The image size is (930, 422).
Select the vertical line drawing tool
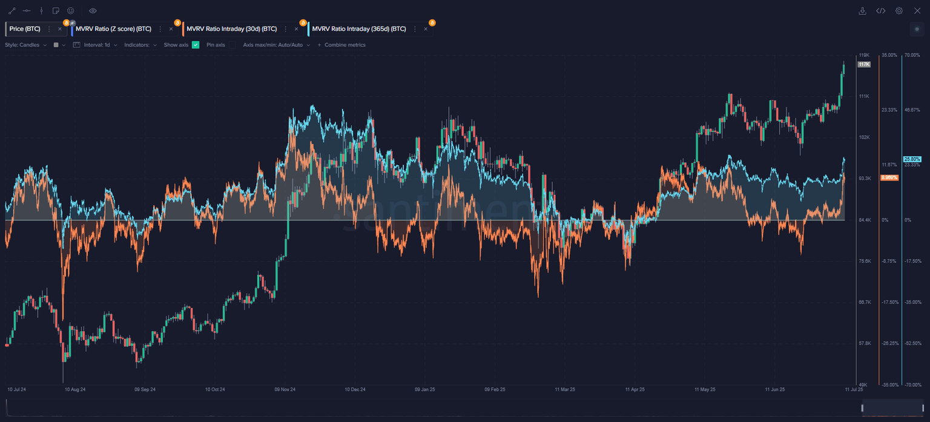click(41, 11)
